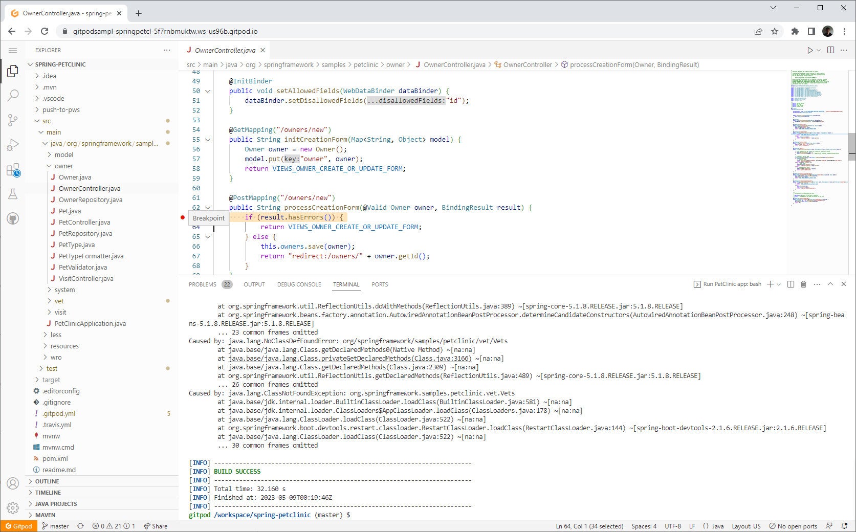
Task: Create a new terminal with plus icon
Action: pos(770,284)
